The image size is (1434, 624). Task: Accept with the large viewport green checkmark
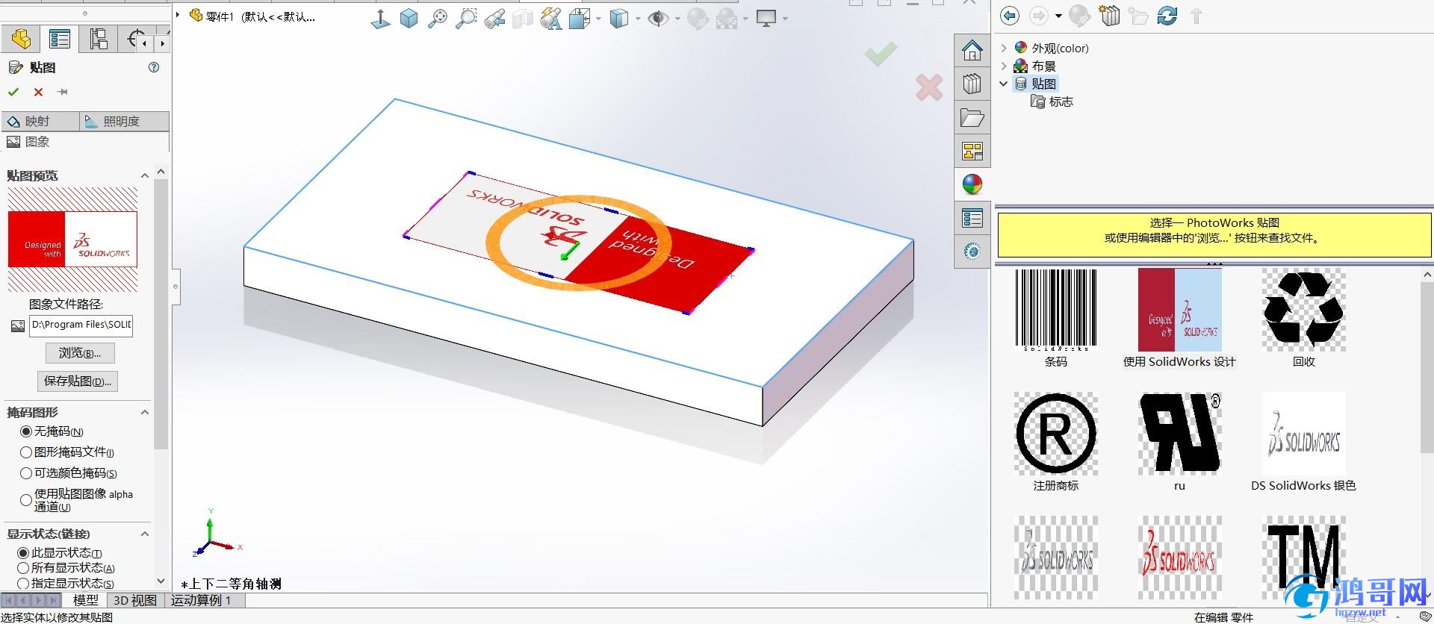pos(881,54)
